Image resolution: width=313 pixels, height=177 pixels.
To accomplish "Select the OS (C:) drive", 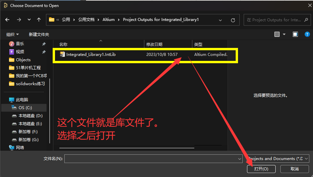I will click(24, 108).
